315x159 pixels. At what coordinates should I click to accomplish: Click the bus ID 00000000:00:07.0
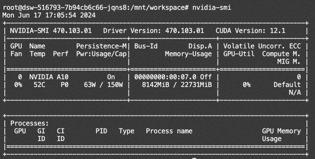[x=166, y=77]
